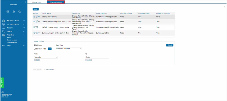The width and height of the screenshot is (227, 101).
Task: Open the Date Type dropdown
Action: (x=69, y=48)
